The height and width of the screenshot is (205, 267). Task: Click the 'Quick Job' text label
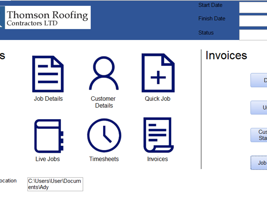point(158,99)
